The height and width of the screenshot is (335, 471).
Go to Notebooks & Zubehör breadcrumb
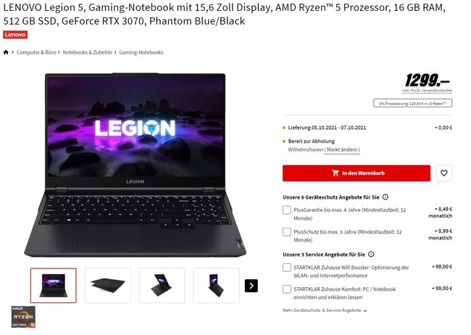pos(88,52)
